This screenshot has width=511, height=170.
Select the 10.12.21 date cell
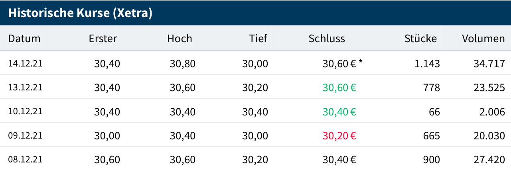[25, 111]
